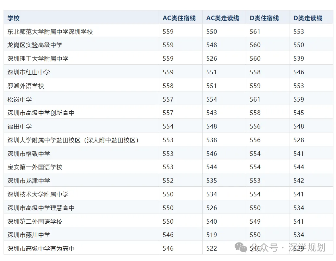This screenshot has width=336, height=261.
Task: Click AC走读线 534 for 深圳技术大学附属中学
Action: point(212,194)
